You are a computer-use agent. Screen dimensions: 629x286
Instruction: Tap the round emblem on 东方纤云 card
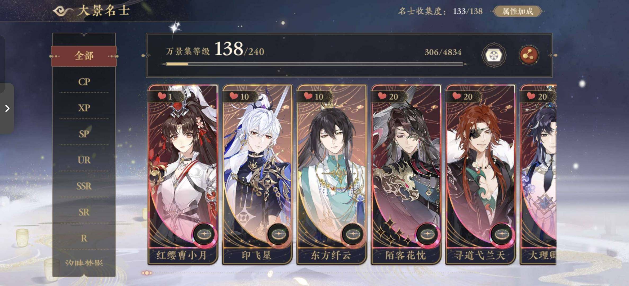(x=353, y=234)
